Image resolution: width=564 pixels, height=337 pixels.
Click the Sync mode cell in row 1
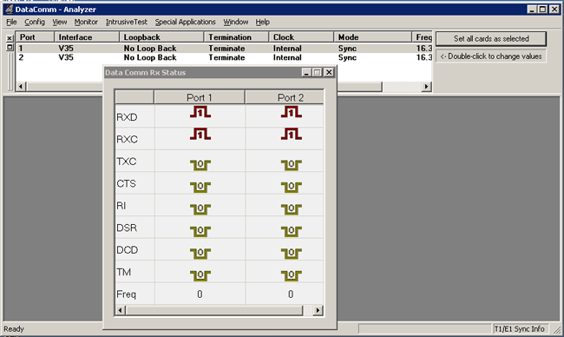point(347,49)
